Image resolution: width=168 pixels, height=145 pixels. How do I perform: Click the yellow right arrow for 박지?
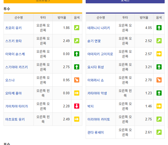[x=159, y=106]
